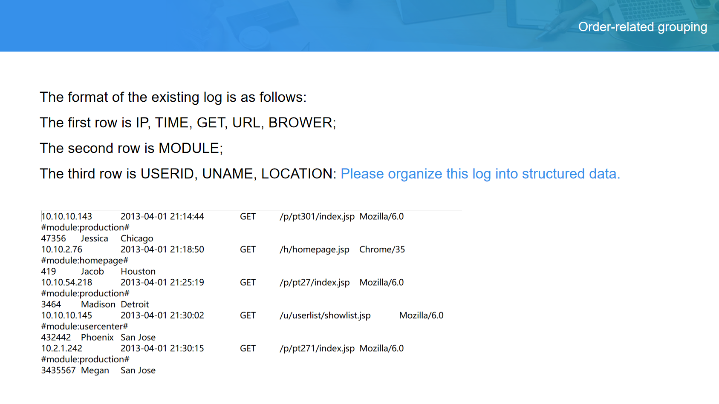719x404 pixels.
Task: Click the location Houston
Action: click(x=138, y=272)
